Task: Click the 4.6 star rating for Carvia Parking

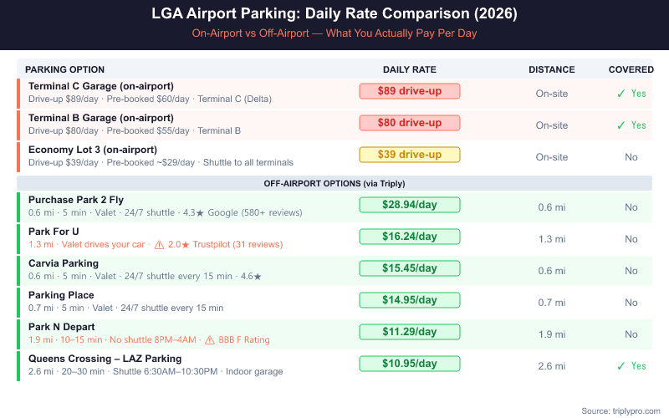Action: [257, 277]
